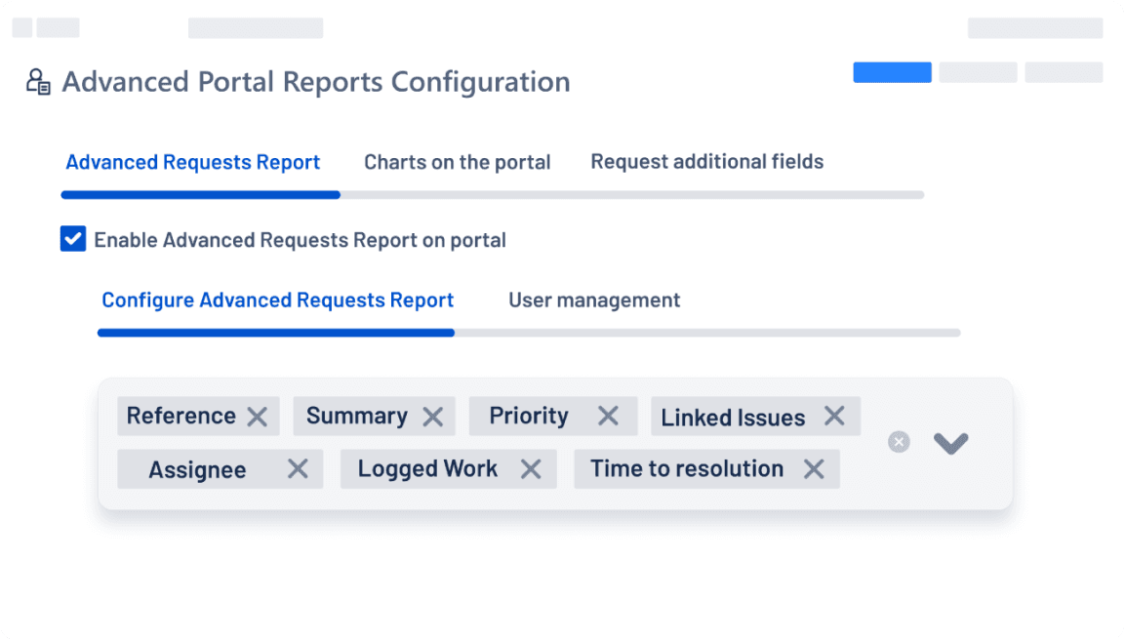
Task: Disable Advanced Requests Report on portal
Action: (x=73, y=239)
